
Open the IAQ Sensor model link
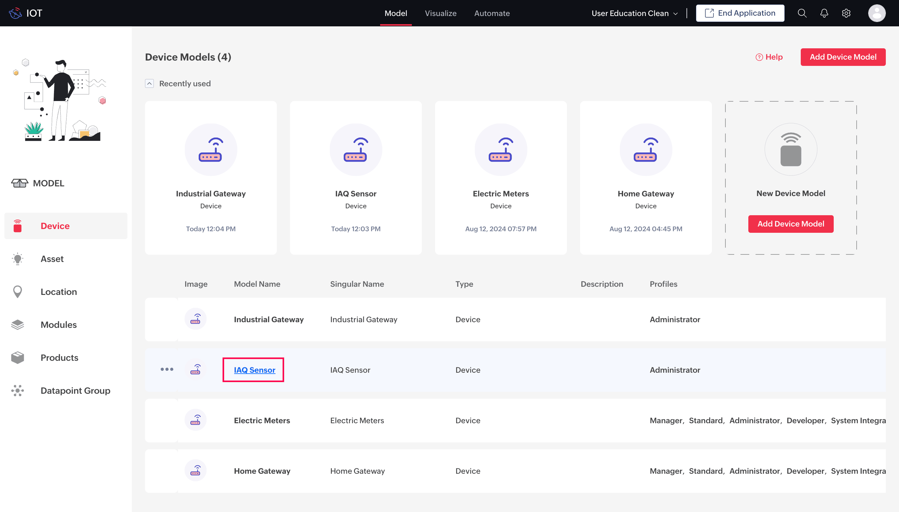tap(254, 370)
